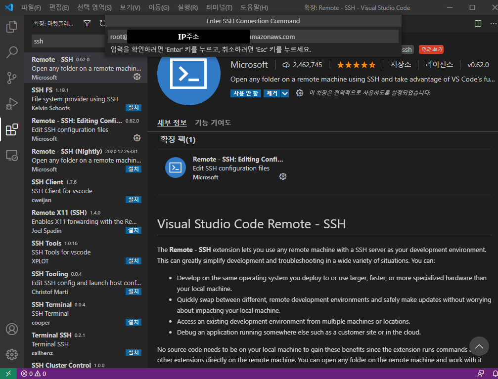Open the Extensions view icon
This screenshot has width=498, height=379.
[12, 129]
